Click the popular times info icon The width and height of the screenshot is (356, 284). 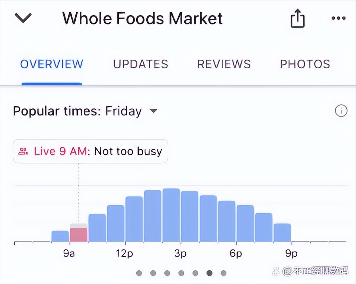point(341,111)
